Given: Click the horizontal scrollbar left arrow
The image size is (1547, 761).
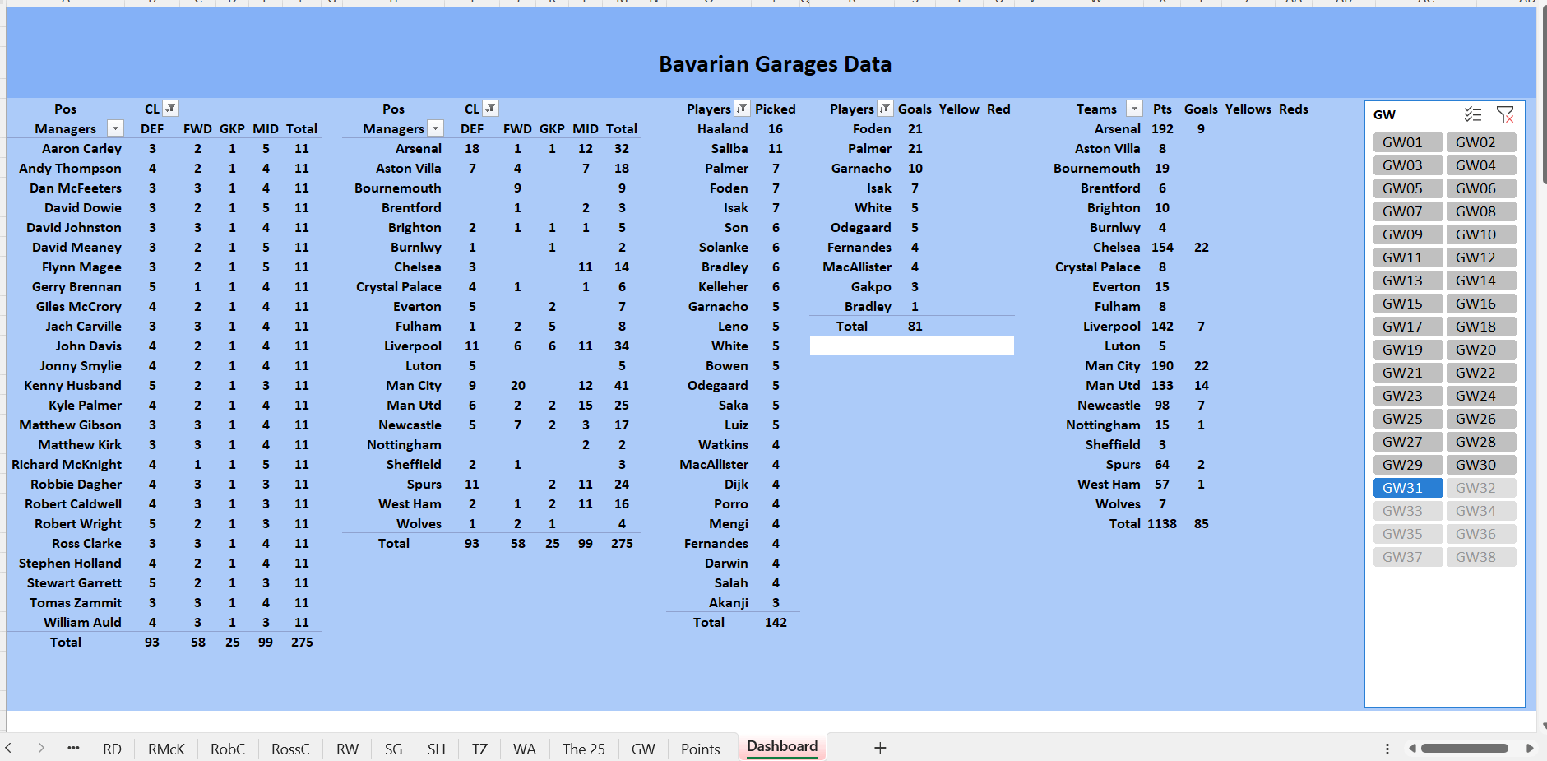Looking at the screenshot, I should tap(1412, 749).
